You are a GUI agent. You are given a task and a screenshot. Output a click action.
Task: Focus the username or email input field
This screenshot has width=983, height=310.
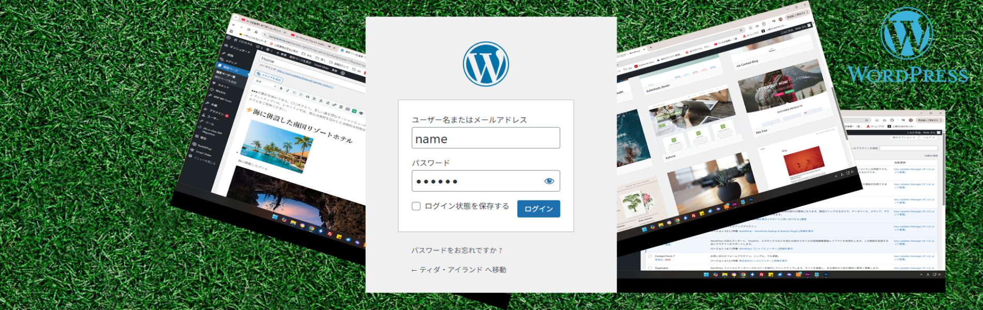pos(486,138)
